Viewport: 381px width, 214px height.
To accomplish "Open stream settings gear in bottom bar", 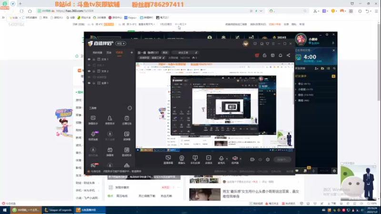I will 268,159.
